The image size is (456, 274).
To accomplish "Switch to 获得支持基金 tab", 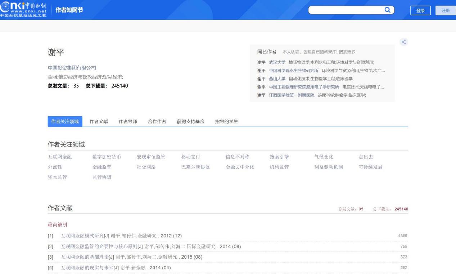I will 190,122.
